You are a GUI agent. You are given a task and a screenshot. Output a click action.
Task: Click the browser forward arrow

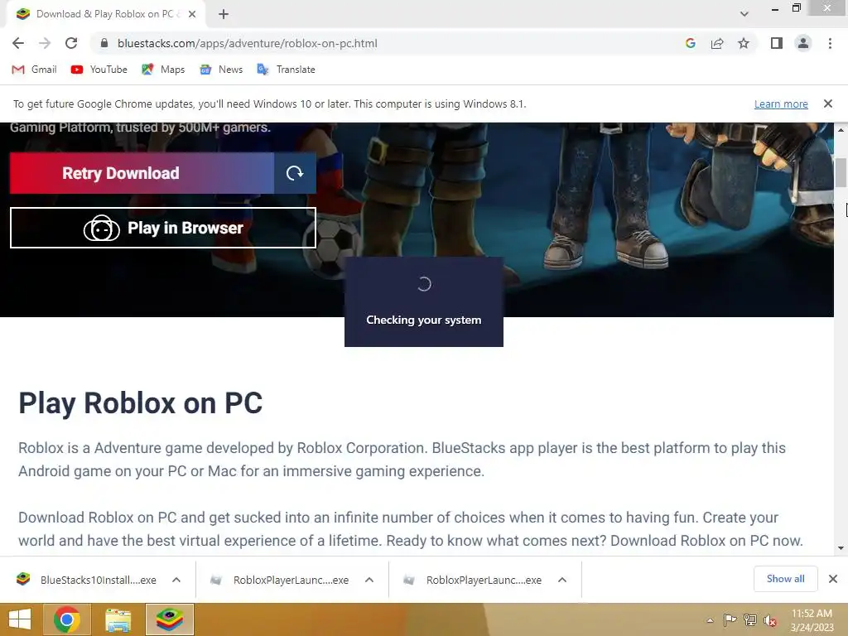[45, 43]
